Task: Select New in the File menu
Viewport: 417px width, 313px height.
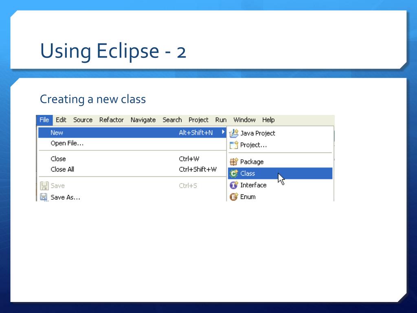Action: click(132, 132)
